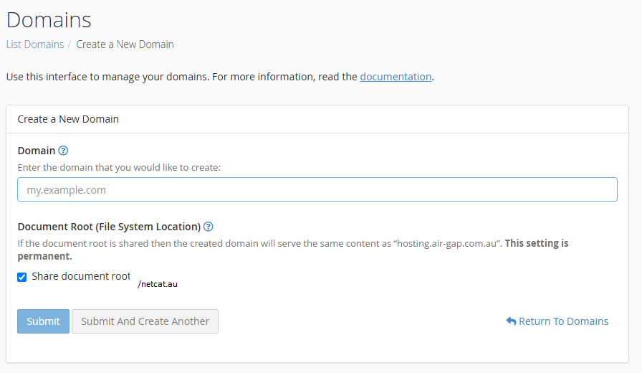
Task: Click the large Domains page heading
Action: pyautogui.click(x=49, y=19)
